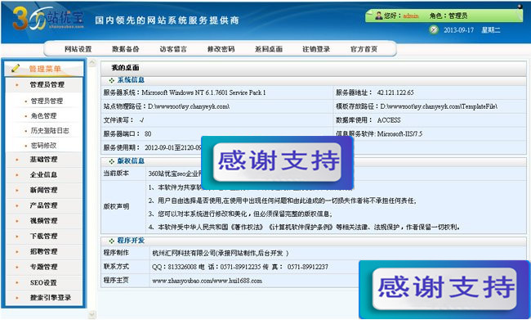531x320 pixels.
Task: Expand the 基础管理 menu group
Action: (x=44, y=160)
